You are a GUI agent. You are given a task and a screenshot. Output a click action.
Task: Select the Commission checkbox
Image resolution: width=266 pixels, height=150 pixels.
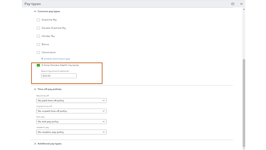click(38, 53)
